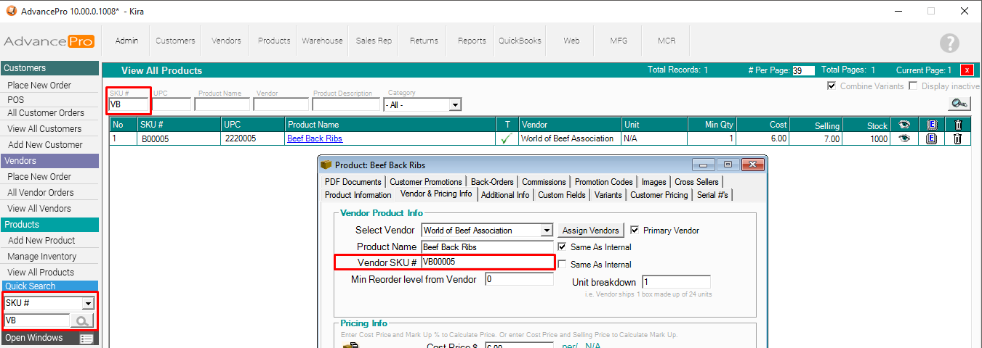Image resolution: width=982 pixels, height=348 pixels.
Task: Click the edit icon in product row B00005
Action: [x=931, y=138]
